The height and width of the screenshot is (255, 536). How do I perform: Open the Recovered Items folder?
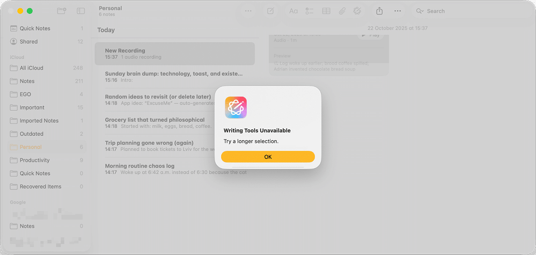pos(47,187)
